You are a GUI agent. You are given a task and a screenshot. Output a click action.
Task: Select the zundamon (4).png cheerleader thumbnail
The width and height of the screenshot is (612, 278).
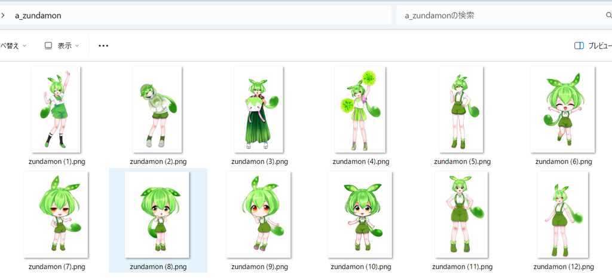tap(360, 109)
